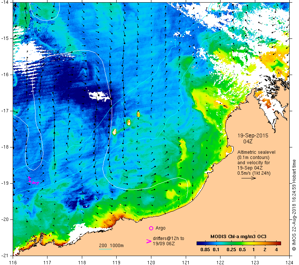Click the magenta drifter arrow legend symbol

(149, 241)
